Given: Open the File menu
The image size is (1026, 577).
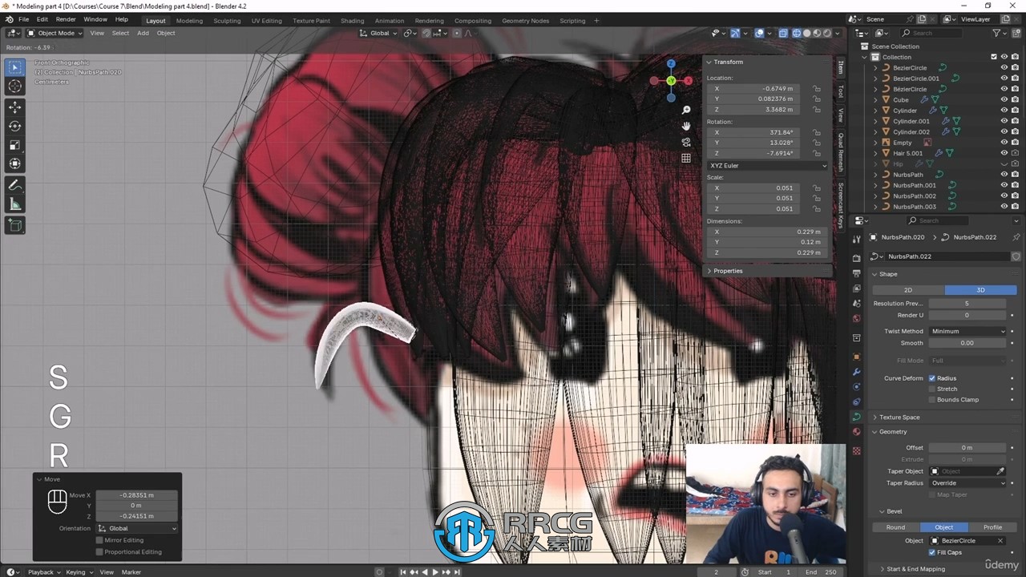Looking at the screenshot, I should tap(23, 19).
